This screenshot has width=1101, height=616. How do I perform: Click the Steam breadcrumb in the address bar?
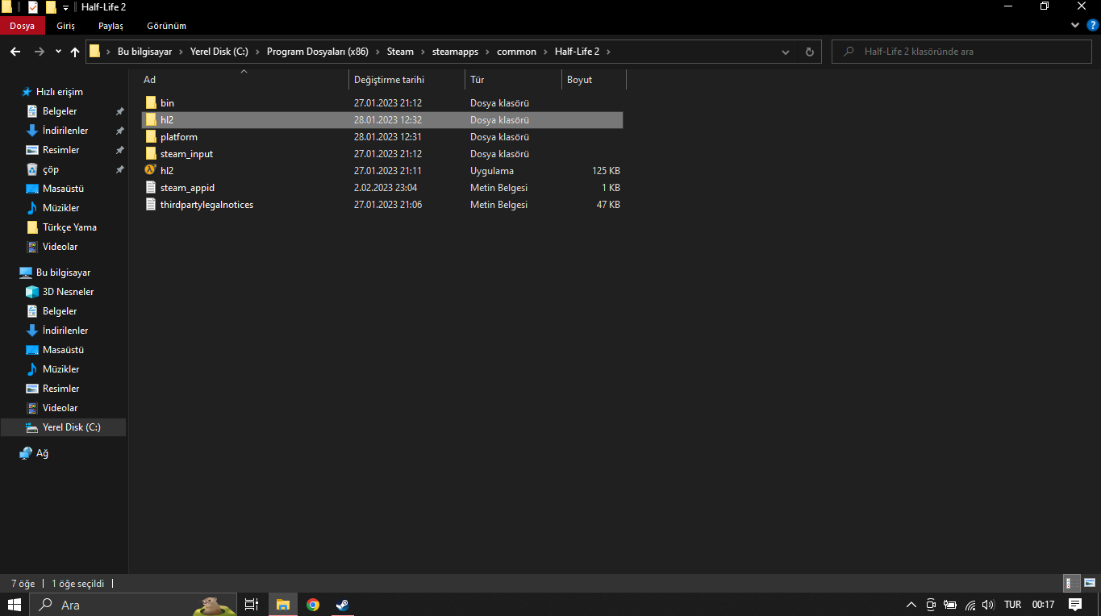click(400, 52)
